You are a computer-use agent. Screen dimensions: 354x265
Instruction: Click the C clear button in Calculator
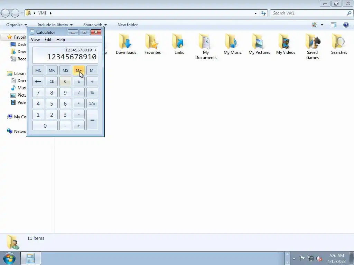65,81
